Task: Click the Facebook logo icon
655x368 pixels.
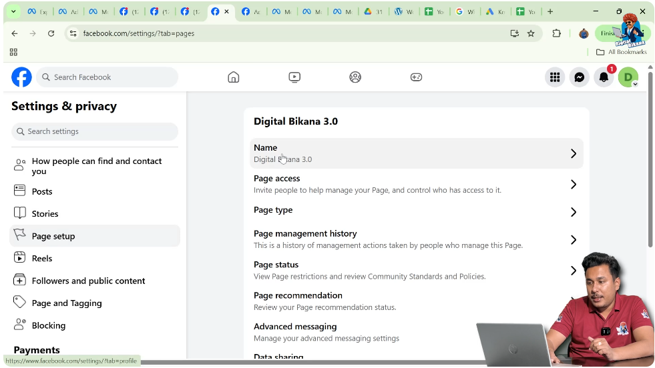Action: coord(21,77)
